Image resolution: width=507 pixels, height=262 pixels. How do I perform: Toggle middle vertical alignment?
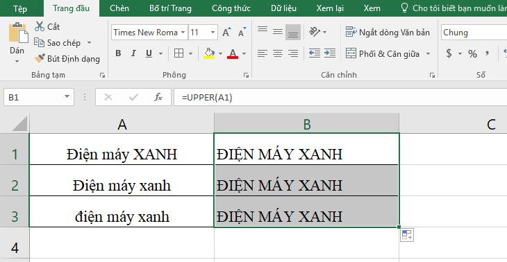click(x=278, y=32)
